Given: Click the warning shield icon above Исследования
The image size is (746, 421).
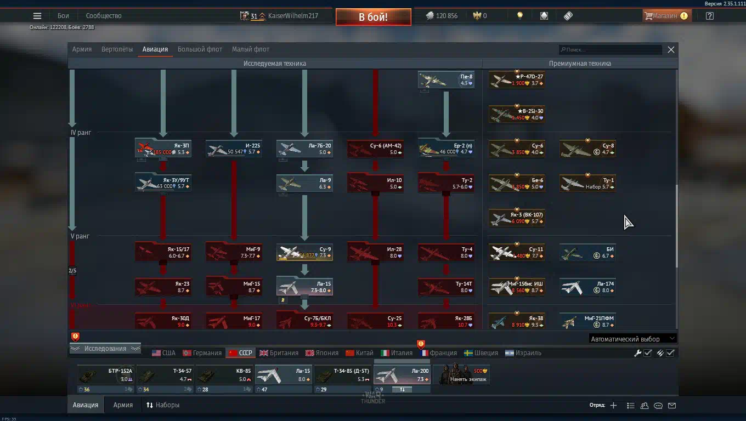Looking at the screenshot, I should tap(76, 337).
